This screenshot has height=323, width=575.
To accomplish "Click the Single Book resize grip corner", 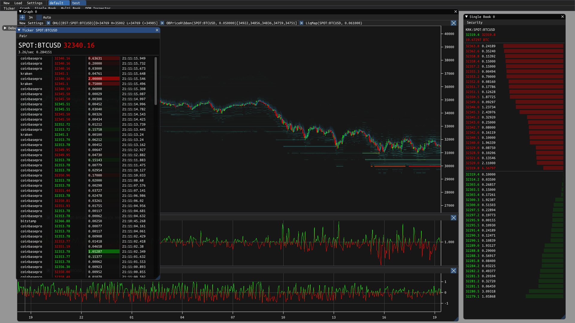I will [x=563, y=317].
